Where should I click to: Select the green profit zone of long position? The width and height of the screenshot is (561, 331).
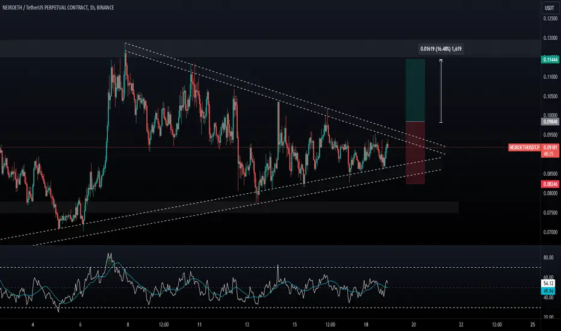coord(415,90)
